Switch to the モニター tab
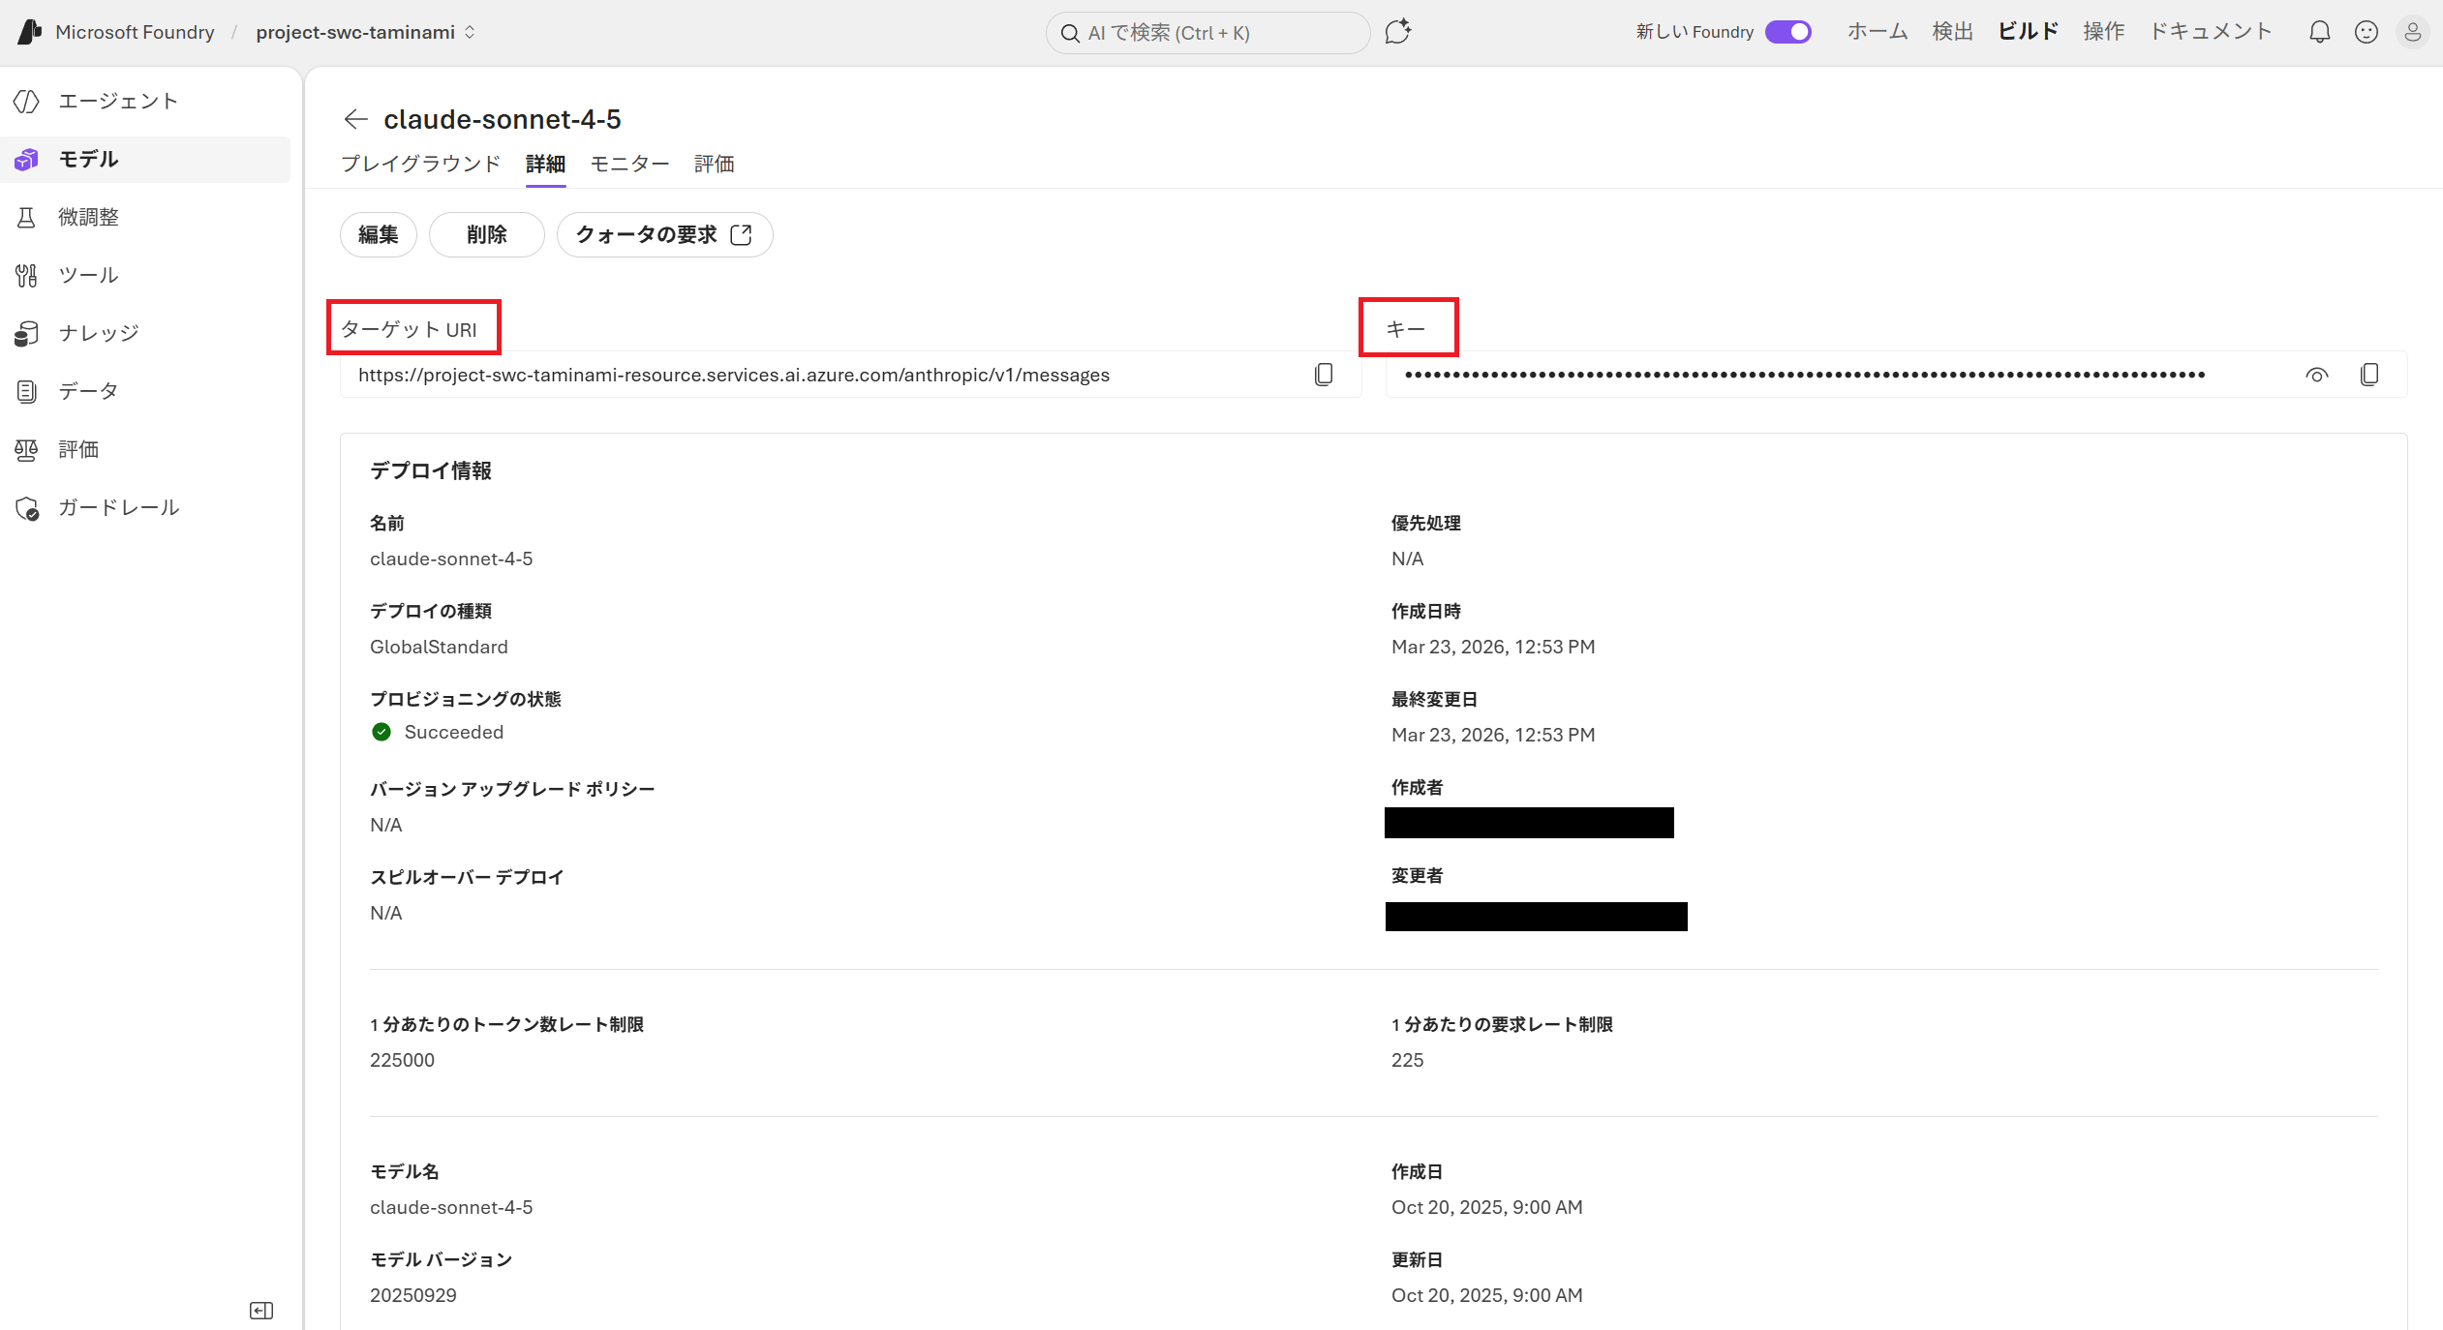 pyautogui.click(x=629, y=164)
